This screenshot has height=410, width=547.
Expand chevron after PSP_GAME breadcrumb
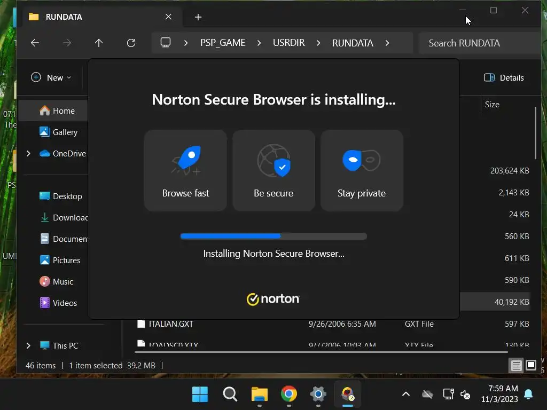(x=259, y=43)
